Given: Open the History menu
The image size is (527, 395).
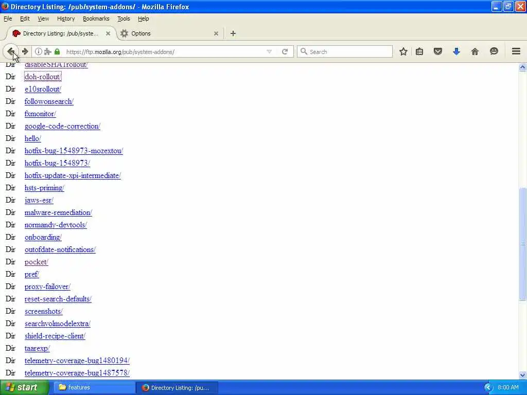Looking at the screenshot, I should coord(66,19).
